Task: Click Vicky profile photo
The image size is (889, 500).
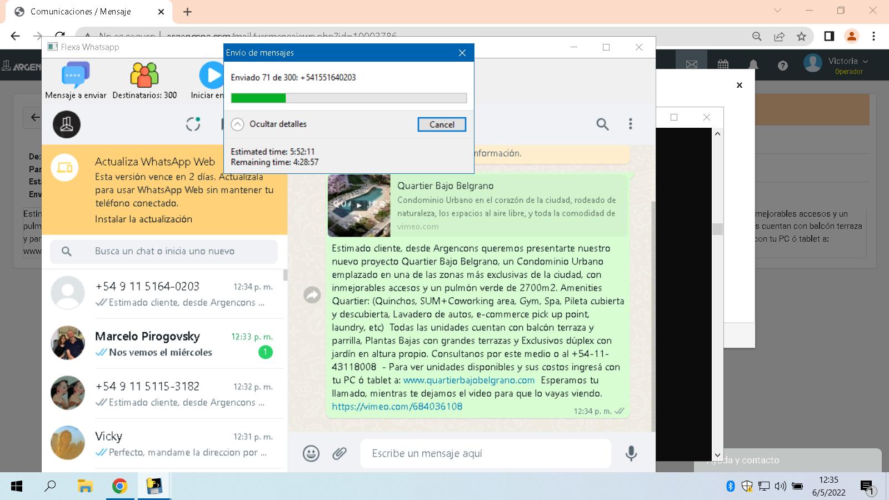Action: tap(68, 443)
